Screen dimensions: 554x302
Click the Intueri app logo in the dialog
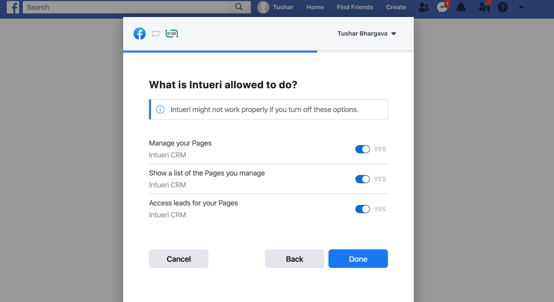pos(172,34)
